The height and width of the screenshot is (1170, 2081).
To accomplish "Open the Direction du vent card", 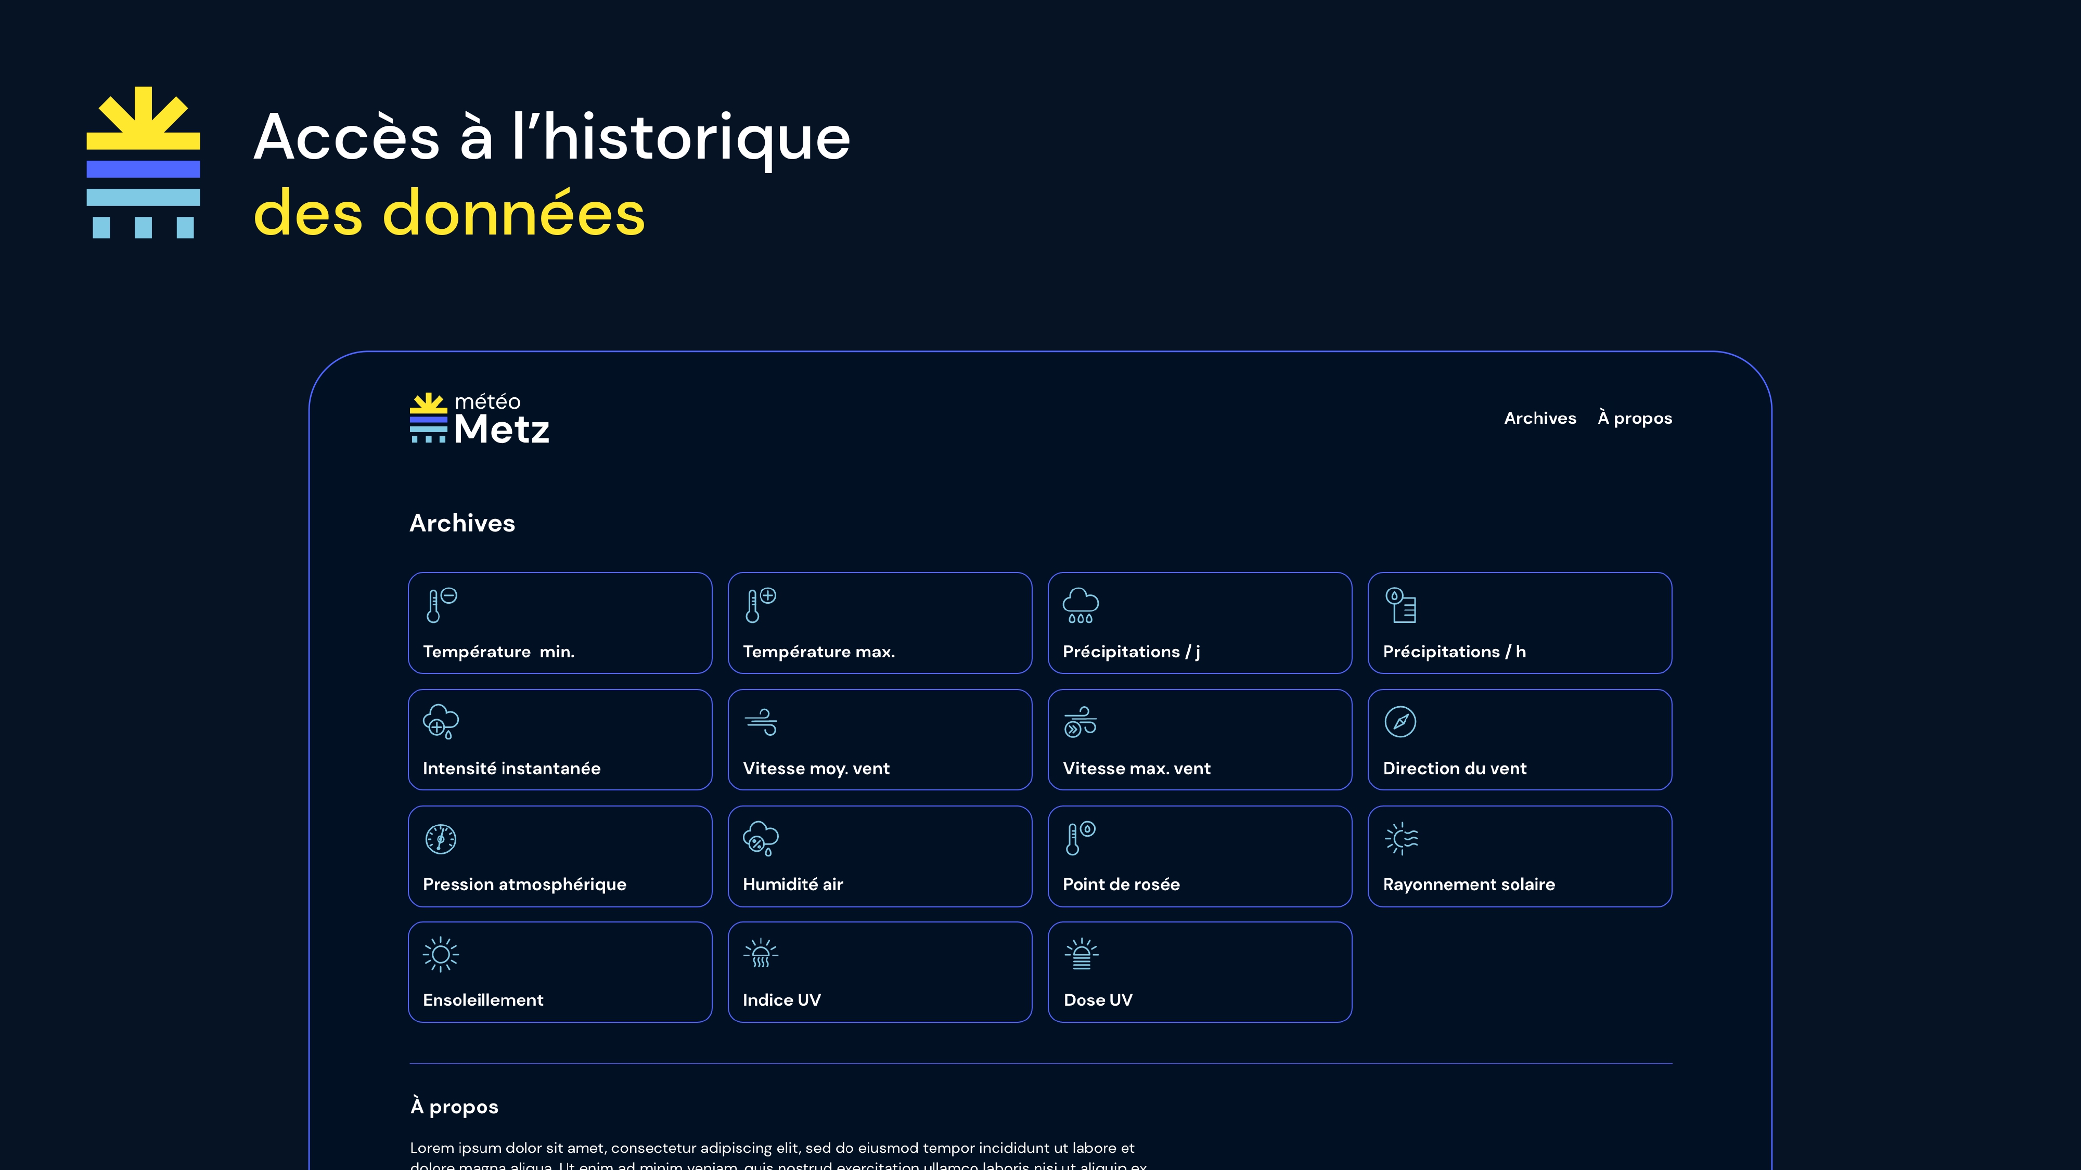I will pos(1520,739).
